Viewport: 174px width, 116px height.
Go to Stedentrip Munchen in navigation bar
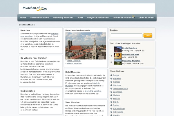tap(63, 17)
